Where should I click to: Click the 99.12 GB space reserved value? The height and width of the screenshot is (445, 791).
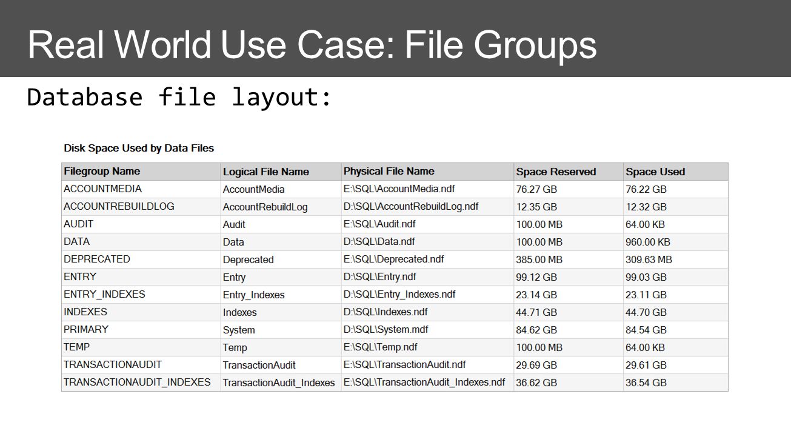click(x=536, y=278)
